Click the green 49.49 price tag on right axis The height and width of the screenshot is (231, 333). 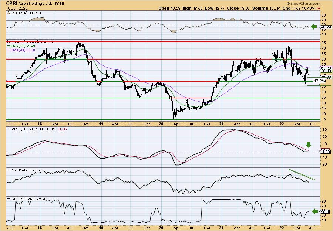pyautogui.click(x=326, y=71)
